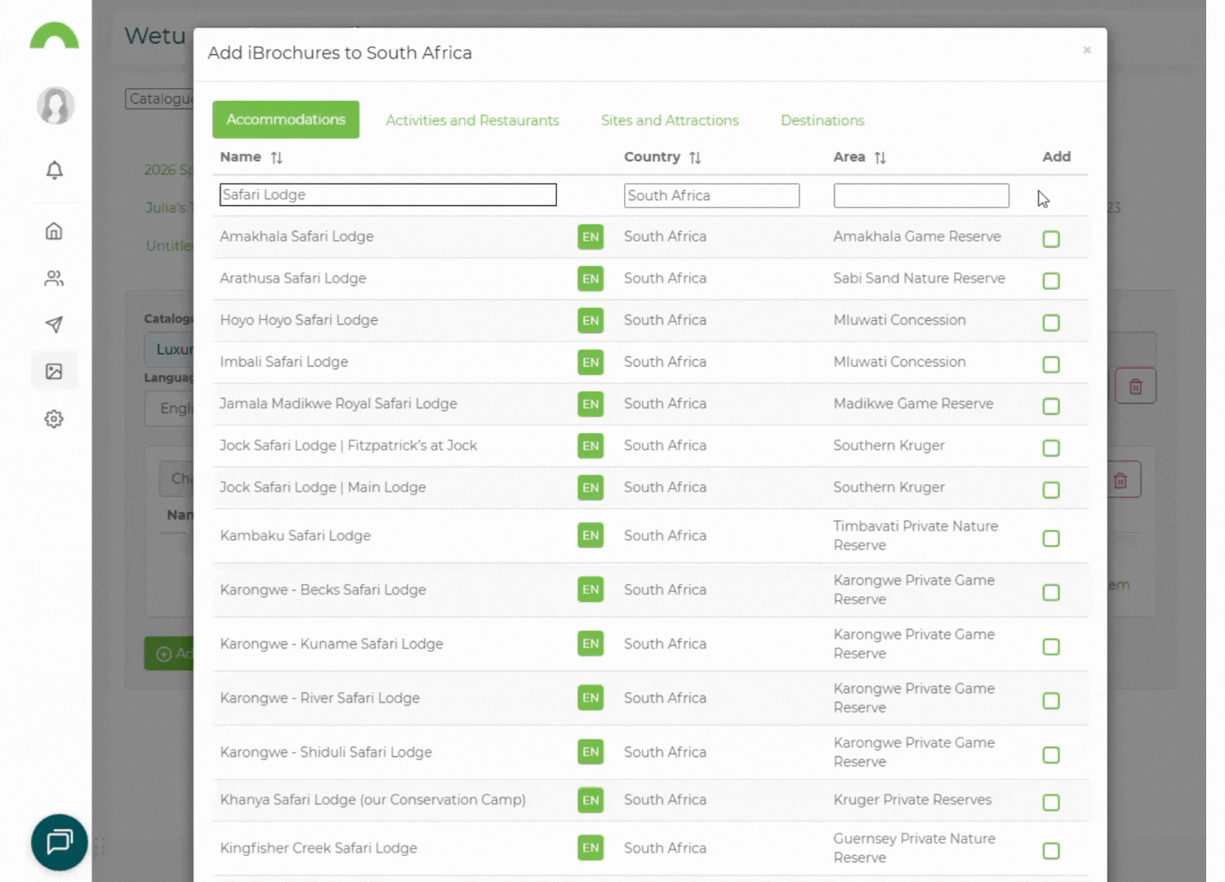
Task: Click the Area filter text field
Action: pyautogui.click(x=920, y=195)
